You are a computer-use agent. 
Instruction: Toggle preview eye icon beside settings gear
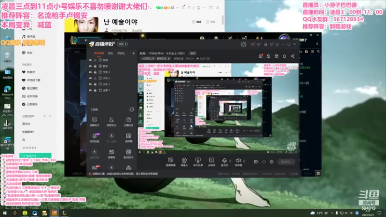264,162
